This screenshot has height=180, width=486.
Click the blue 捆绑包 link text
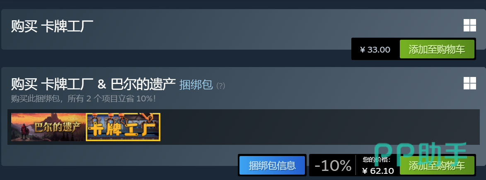click(196, 84)
